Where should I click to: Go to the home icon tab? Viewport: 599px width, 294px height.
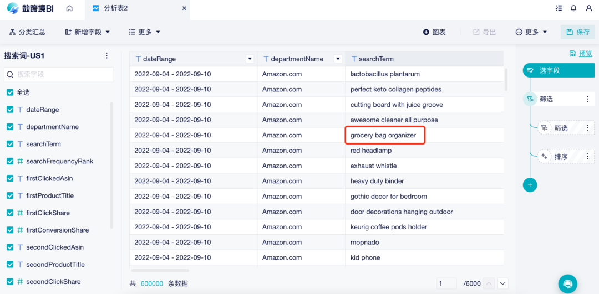point(69,8)
